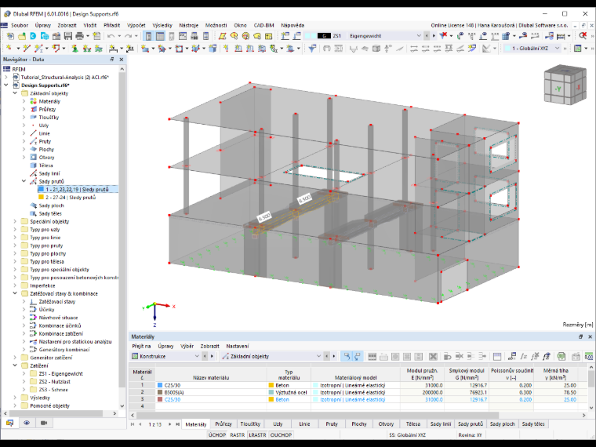Click the blue color swatch of material 1
Viewport: 596px width, 447px height.
(160, 385)
